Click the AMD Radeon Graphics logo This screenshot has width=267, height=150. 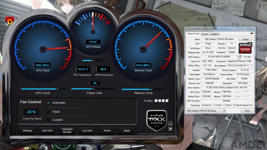pos(245,48)
